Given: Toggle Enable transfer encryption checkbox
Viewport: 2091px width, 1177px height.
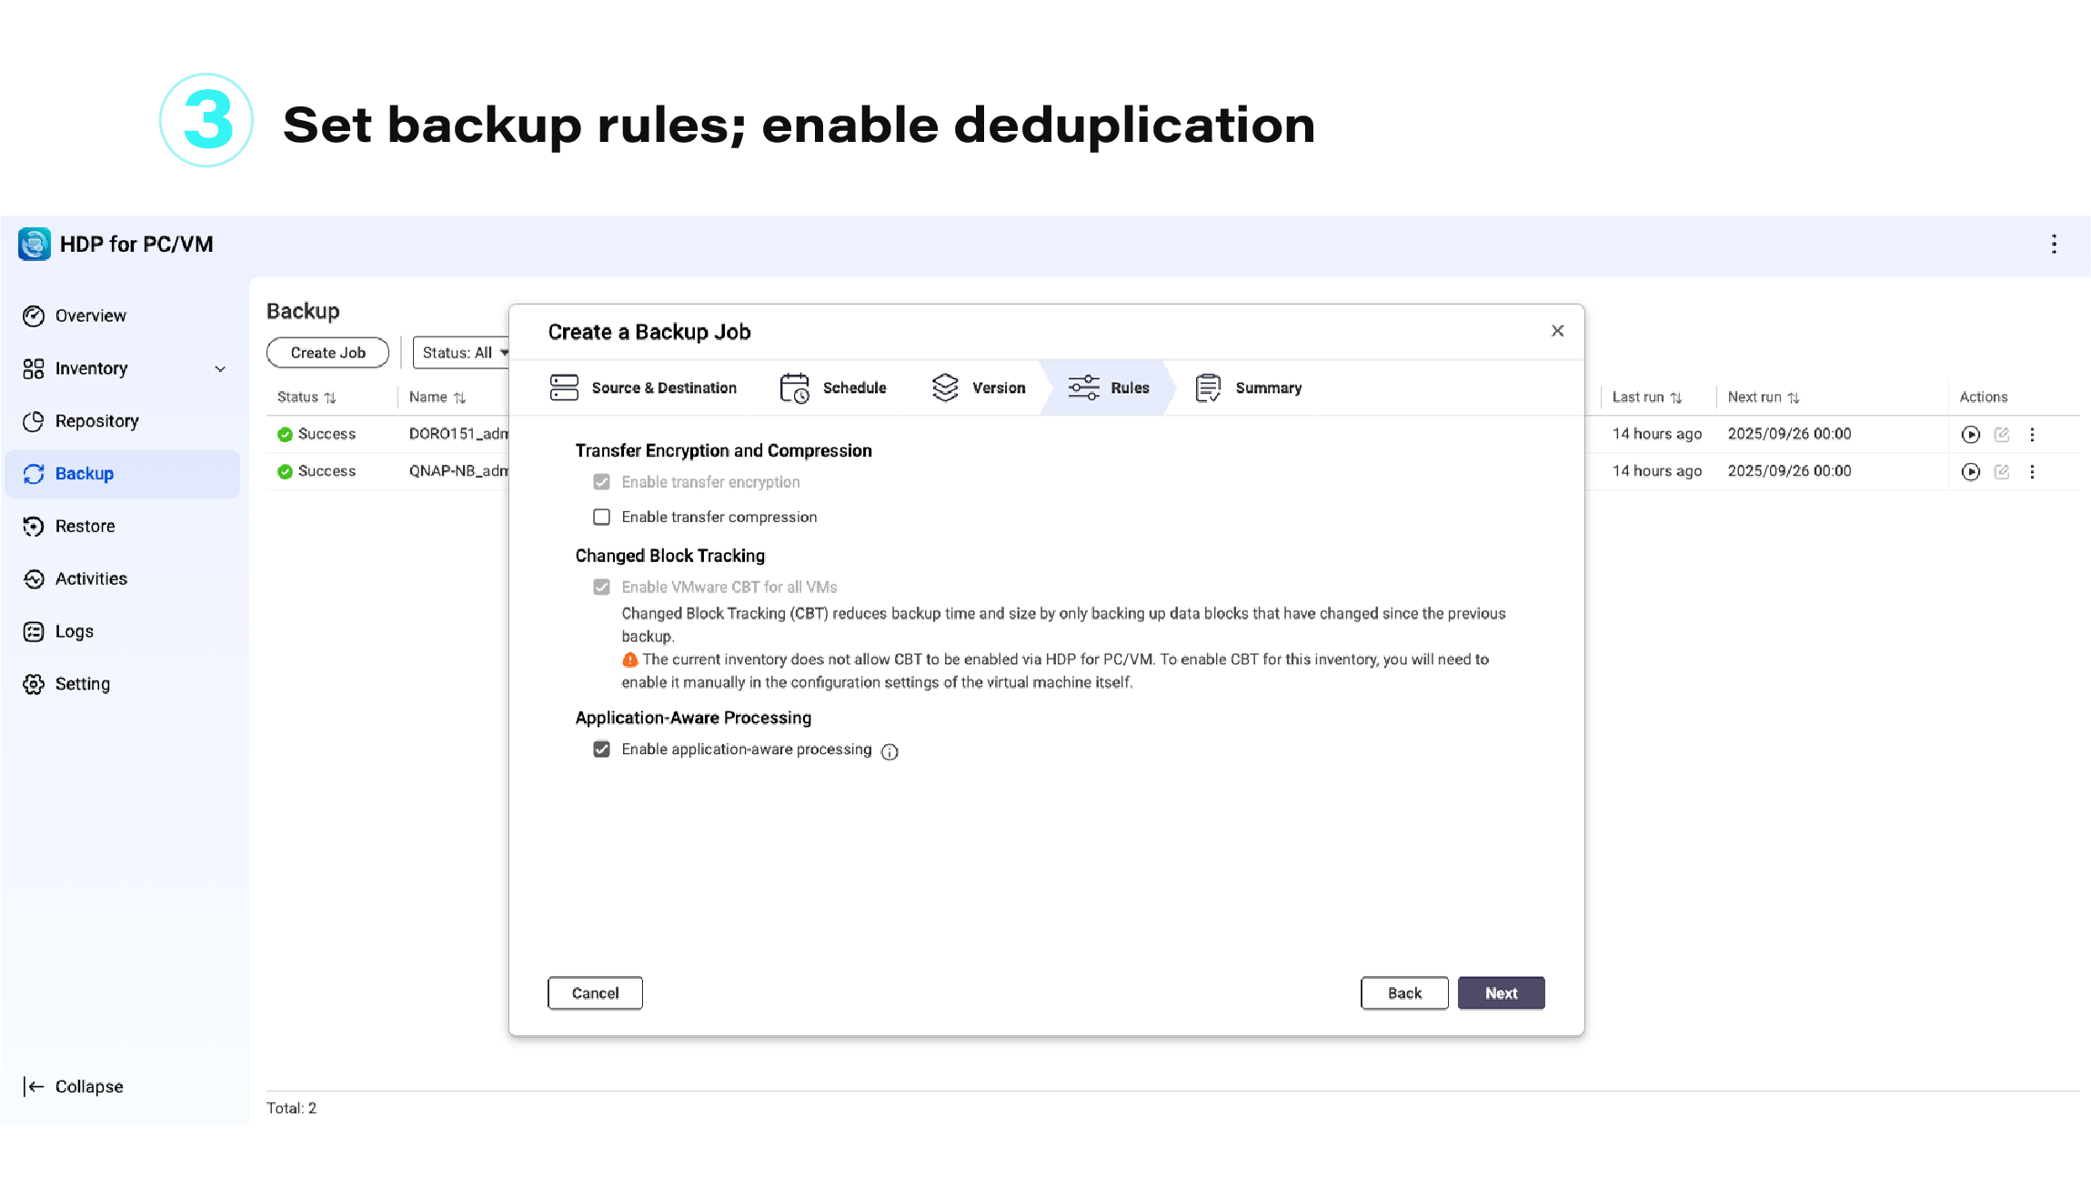Looking at the screenshot, I should (x=601, y=482).
